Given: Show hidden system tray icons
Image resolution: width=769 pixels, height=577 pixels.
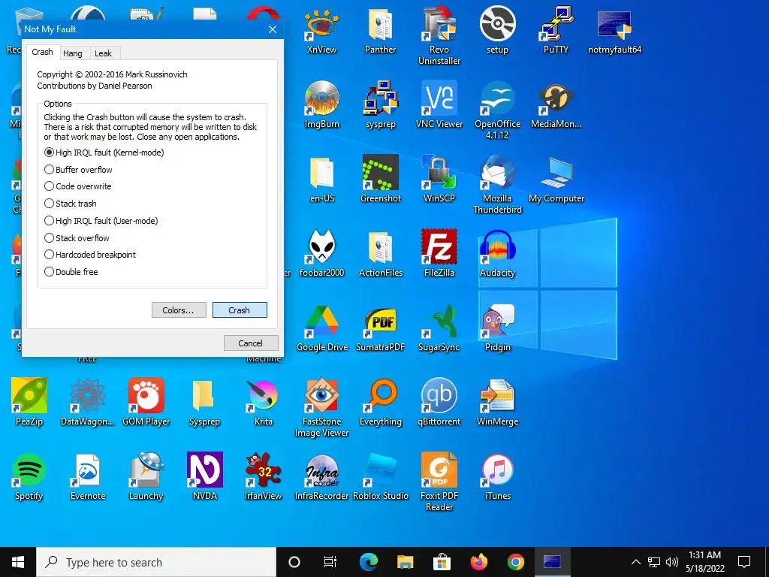Looking at the screenshot, I should (x=635, y=562).
